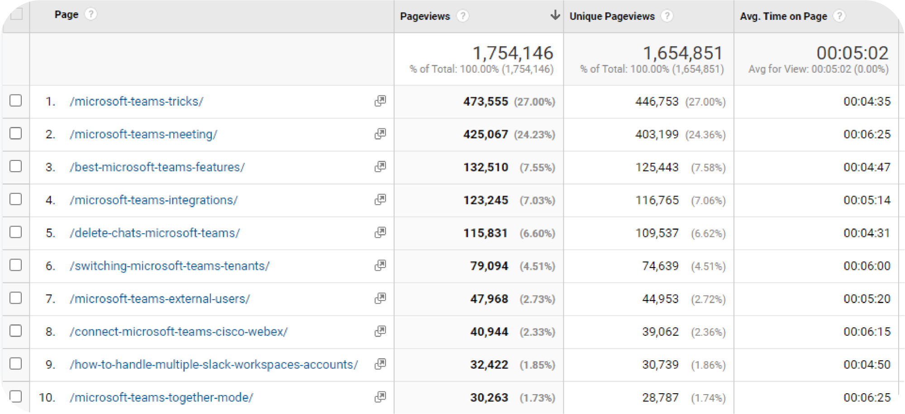Open the /microsoft-teams-integrations/ page link
The image size is (905, 414).
pyautogui.click(x=153, y=200)
